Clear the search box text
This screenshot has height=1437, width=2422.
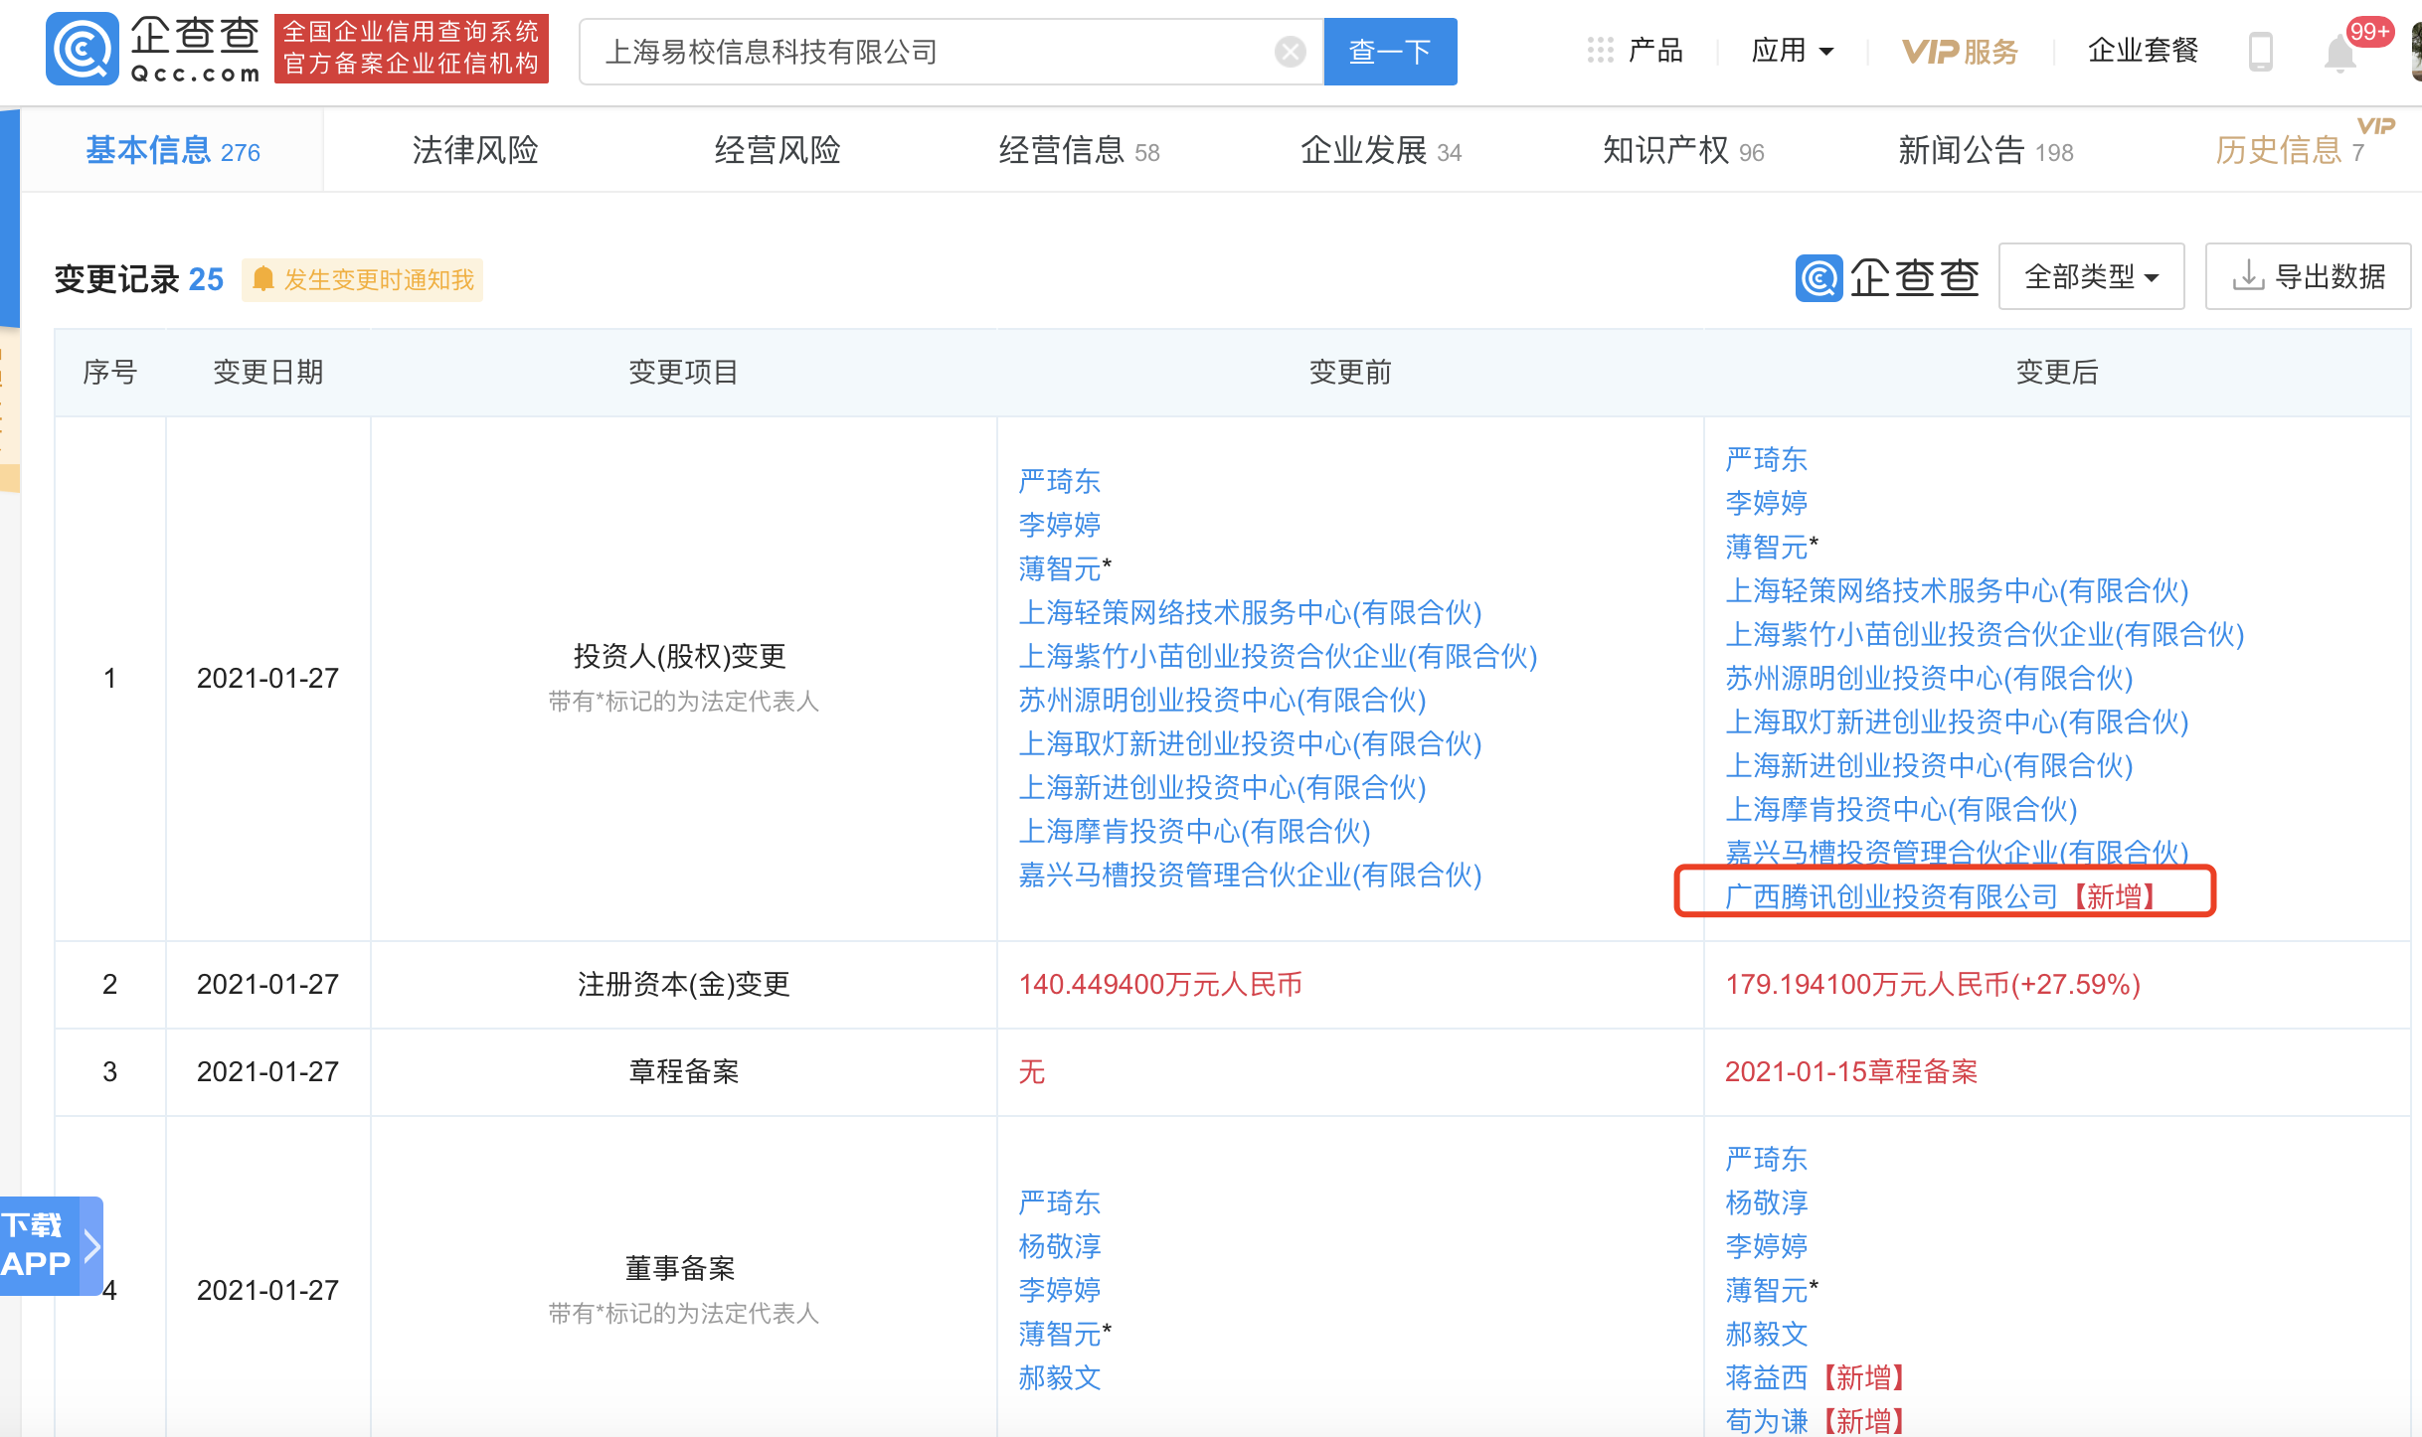point(1290,52)
